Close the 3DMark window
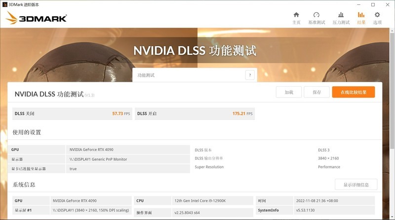Viewport: 395px width, 220px height. click(388, 4)
